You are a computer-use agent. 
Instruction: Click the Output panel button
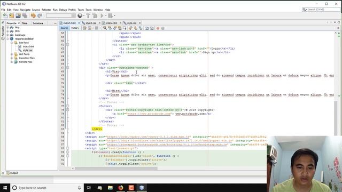click(12, 173)
